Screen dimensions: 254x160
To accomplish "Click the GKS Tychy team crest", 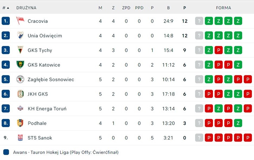I will (20, 50).
